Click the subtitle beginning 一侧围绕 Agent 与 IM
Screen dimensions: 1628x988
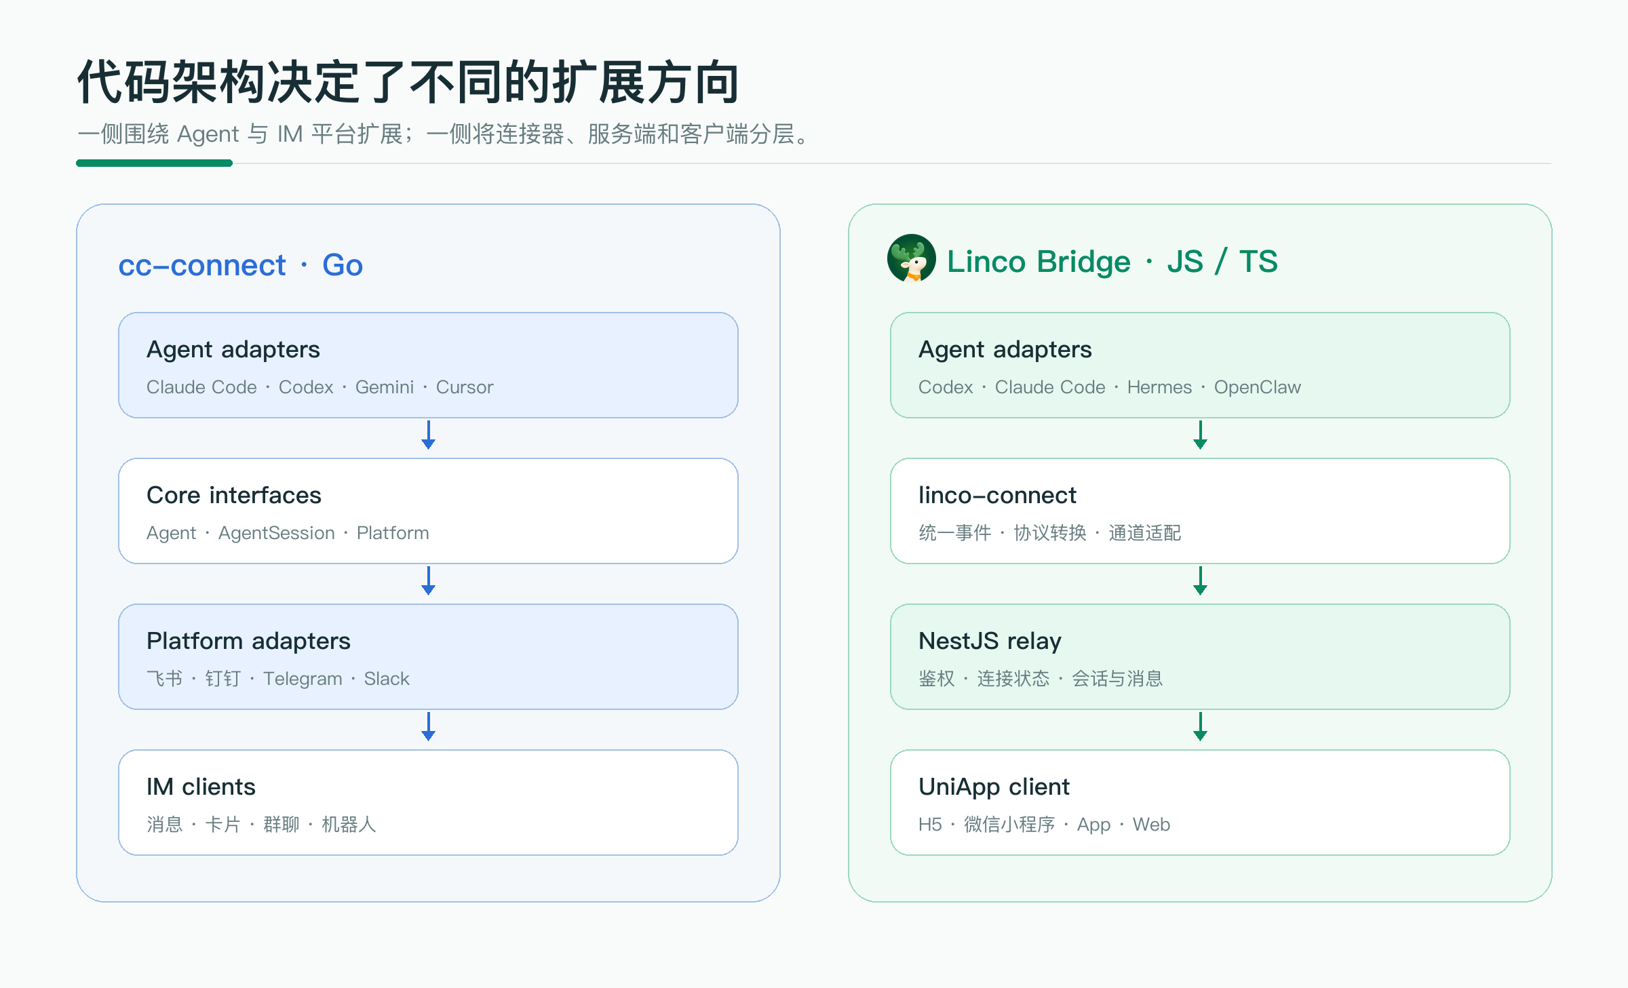point(444,134)
